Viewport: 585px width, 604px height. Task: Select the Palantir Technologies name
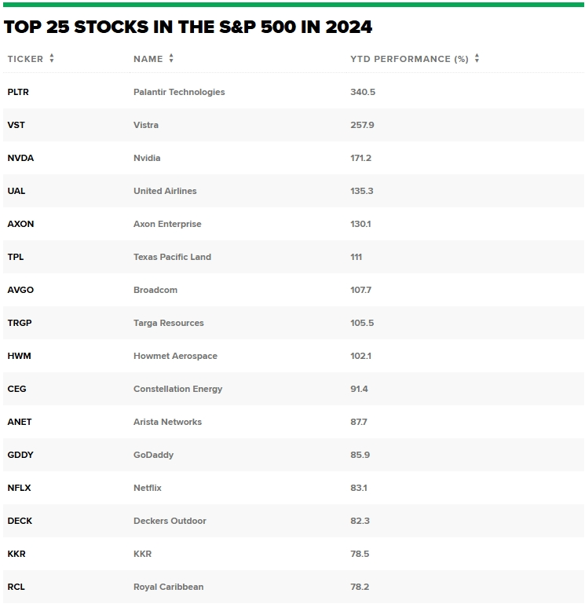tap(179, 92)
